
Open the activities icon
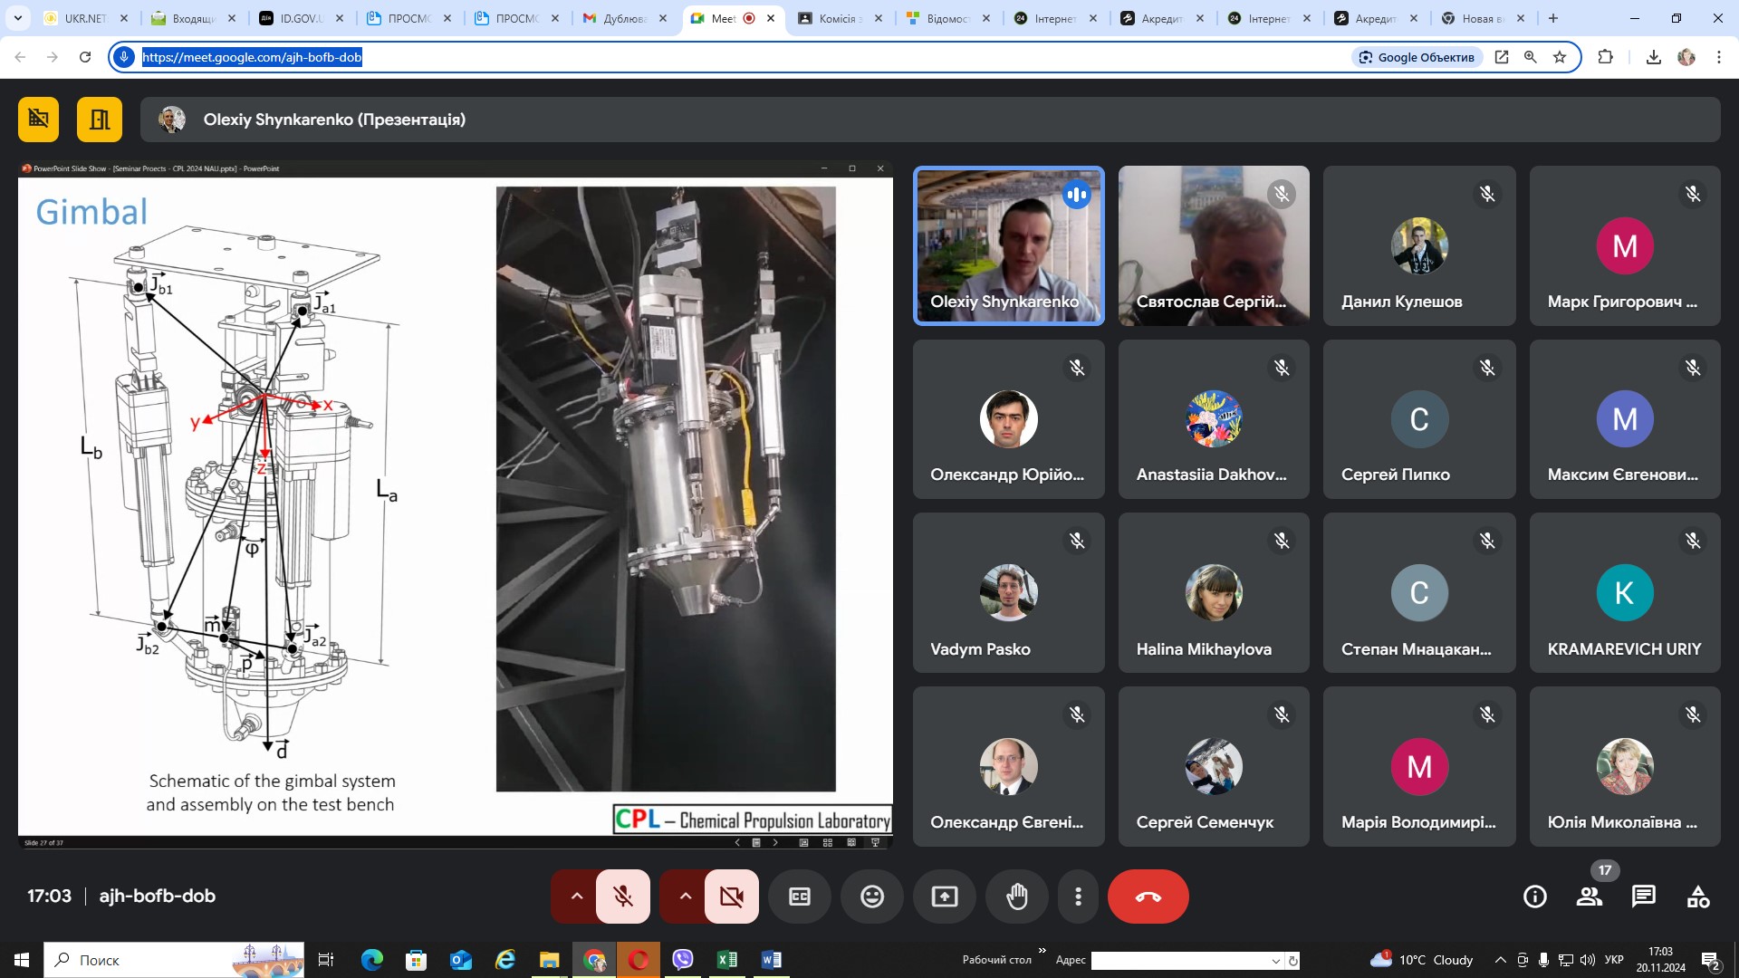[1698, 896]
